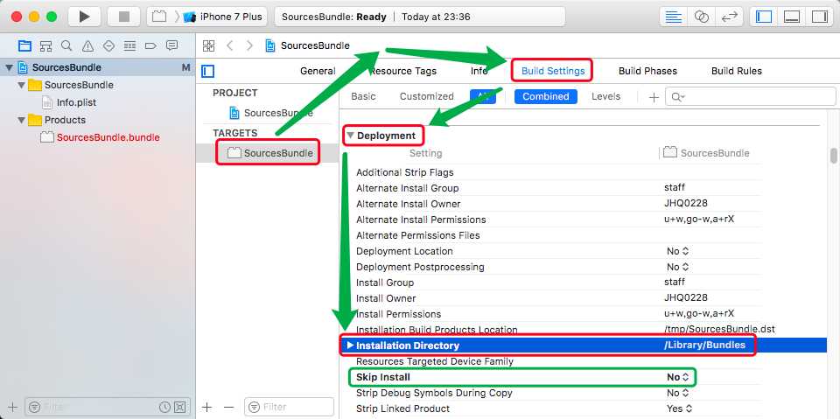Remove selected target with minus button
Viewport: 840px width, 419px height.
pos(228,408)
